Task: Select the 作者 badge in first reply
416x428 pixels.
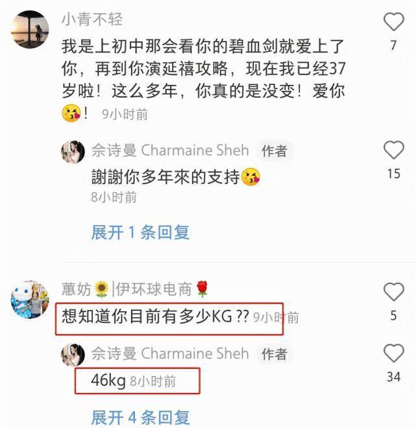Action: coord(275,151)
